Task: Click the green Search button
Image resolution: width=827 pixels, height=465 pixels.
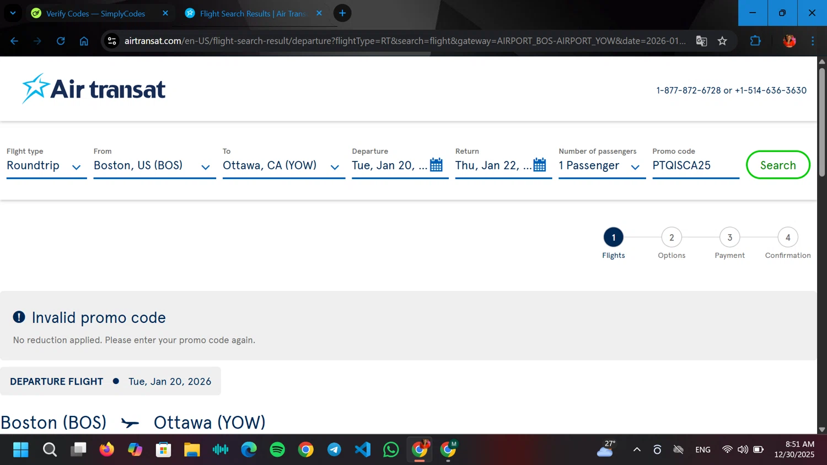Action: (x=778, y=165)
